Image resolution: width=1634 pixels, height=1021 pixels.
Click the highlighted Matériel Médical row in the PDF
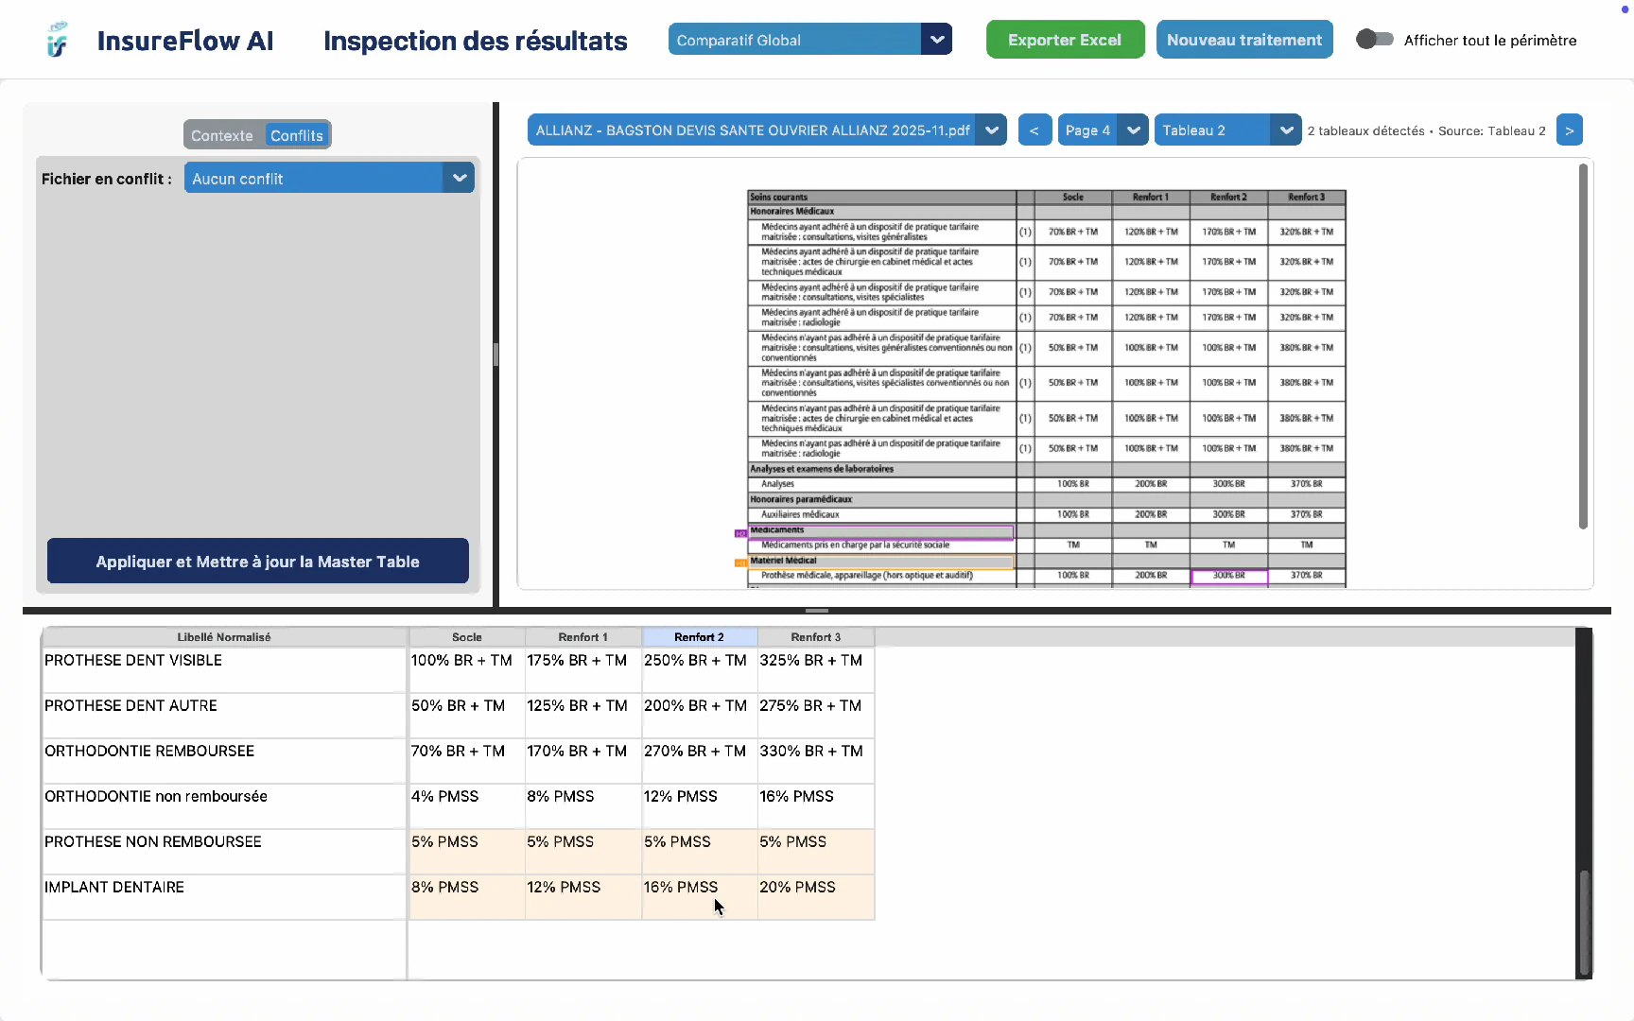(x=880, y=561)
